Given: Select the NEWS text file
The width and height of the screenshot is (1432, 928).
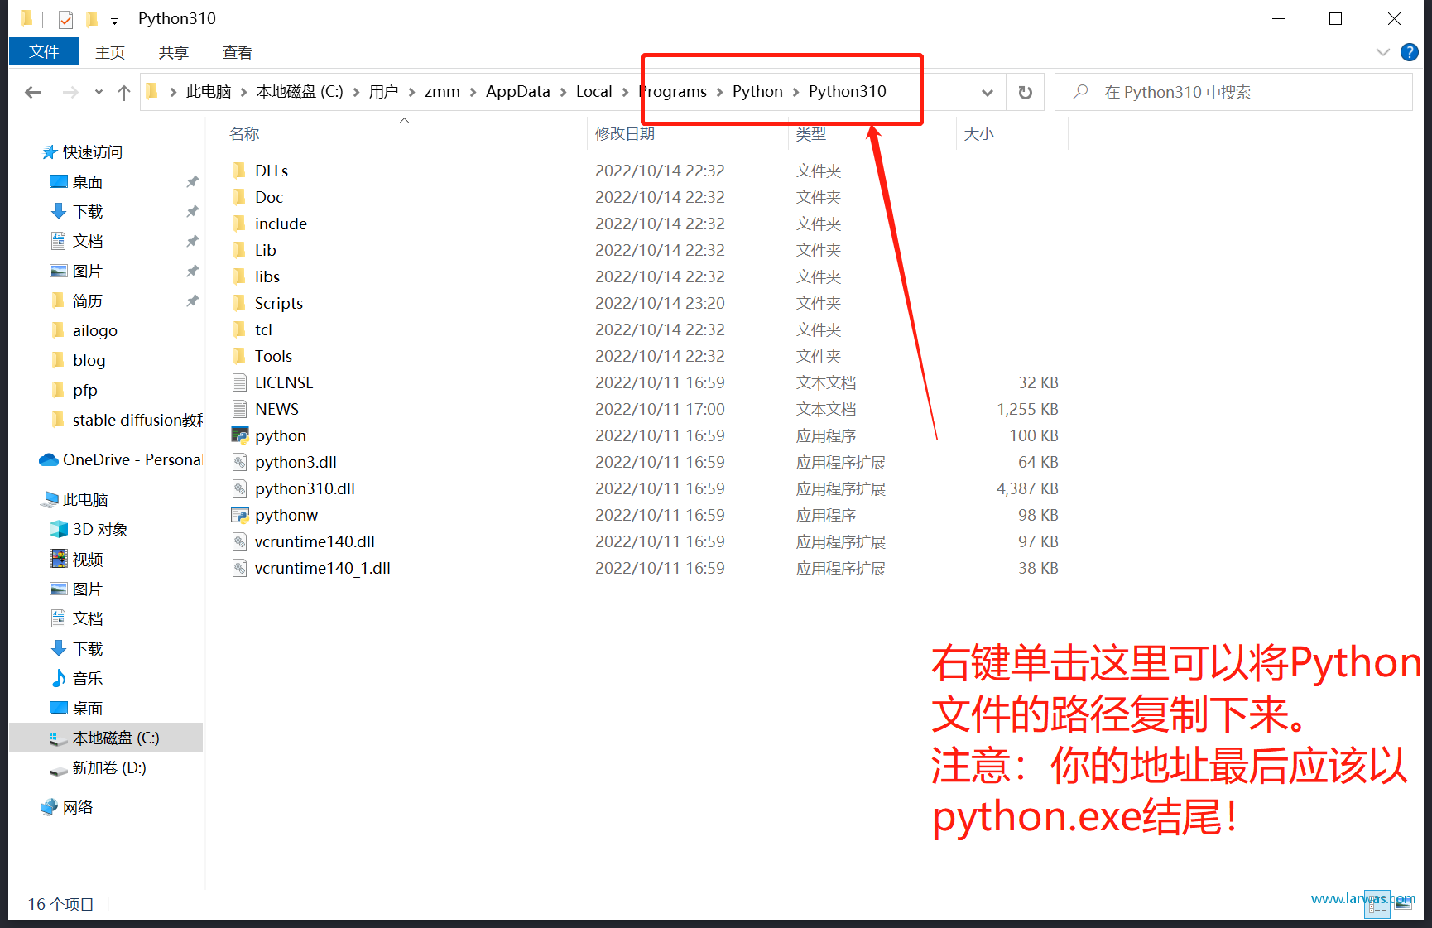Looking at the screenshot, I should (x=276, y=409).
